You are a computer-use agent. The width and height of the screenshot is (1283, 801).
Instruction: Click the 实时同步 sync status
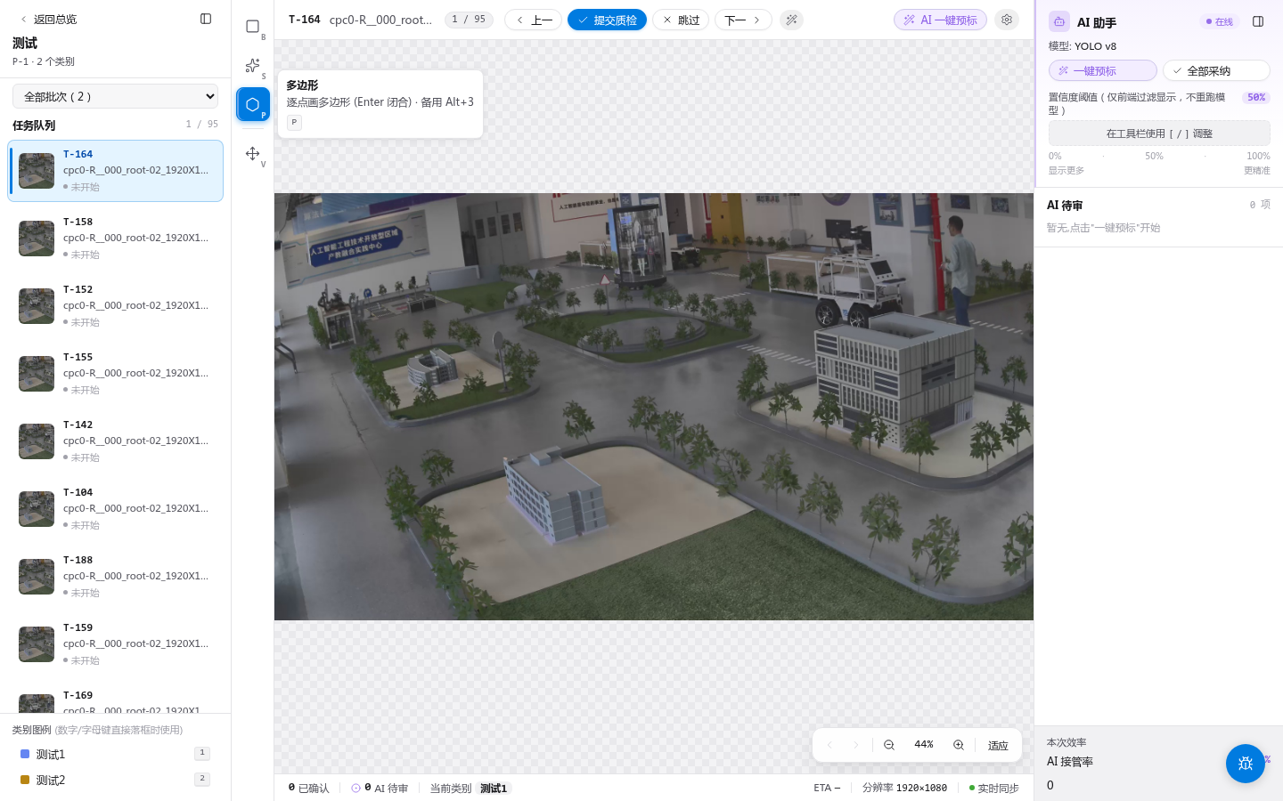(x=994, y=788)
